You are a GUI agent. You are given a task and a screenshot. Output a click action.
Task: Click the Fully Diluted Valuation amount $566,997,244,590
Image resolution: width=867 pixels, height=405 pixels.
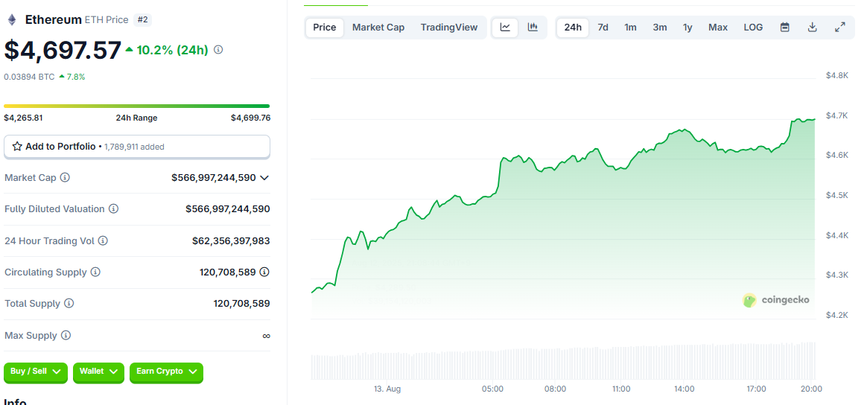(228, 209)
